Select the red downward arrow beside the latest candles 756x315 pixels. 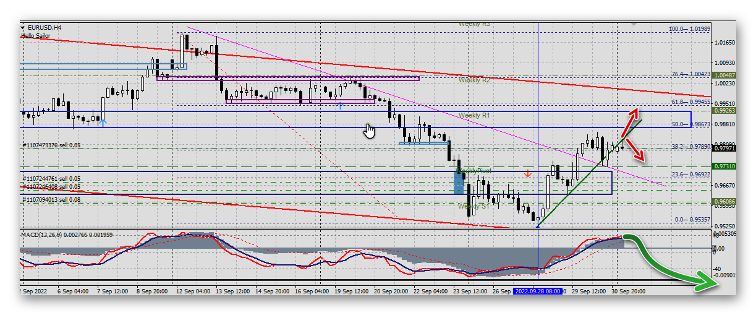(x=635, y=152)
